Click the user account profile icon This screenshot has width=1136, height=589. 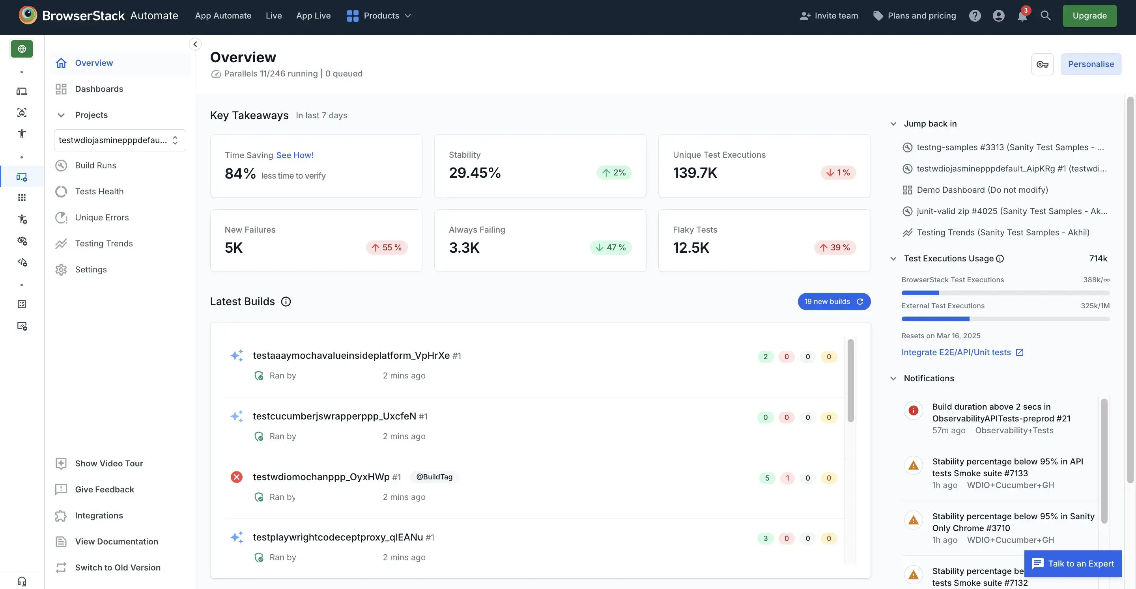coord(998,15)
